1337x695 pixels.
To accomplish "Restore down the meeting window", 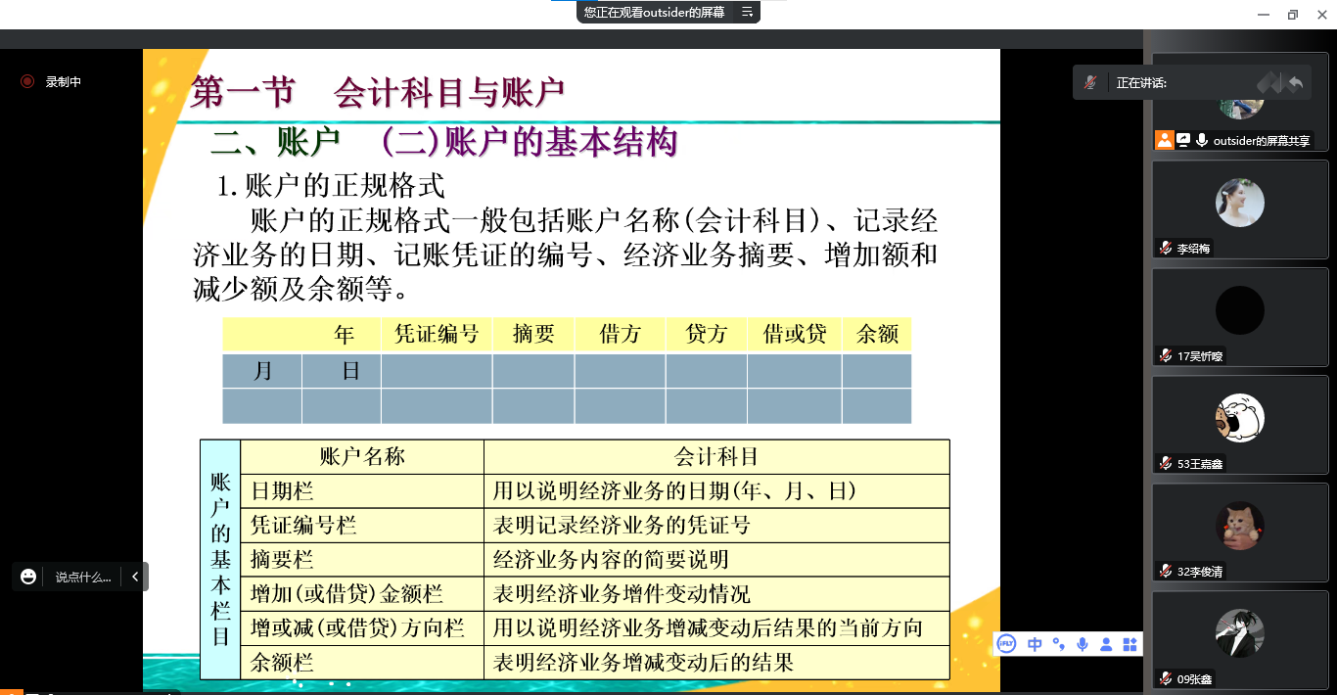I will coord(1293,14).
